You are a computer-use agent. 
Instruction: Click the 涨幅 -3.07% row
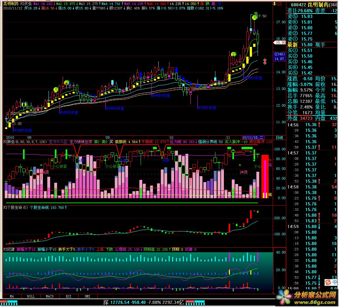(x=300, y=84)
